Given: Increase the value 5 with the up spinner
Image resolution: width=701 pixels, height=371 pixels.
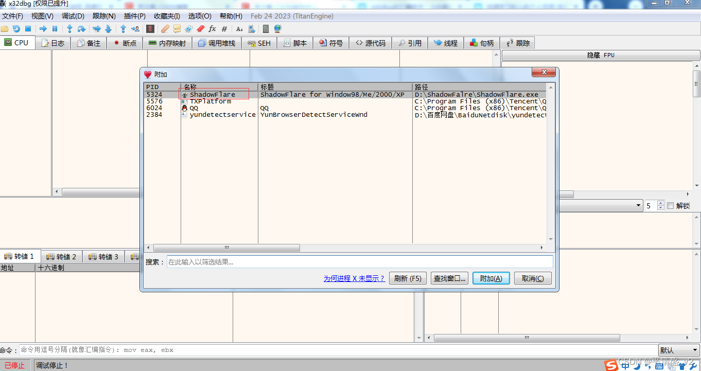Looking at the screenshot, I should [661, 203].
